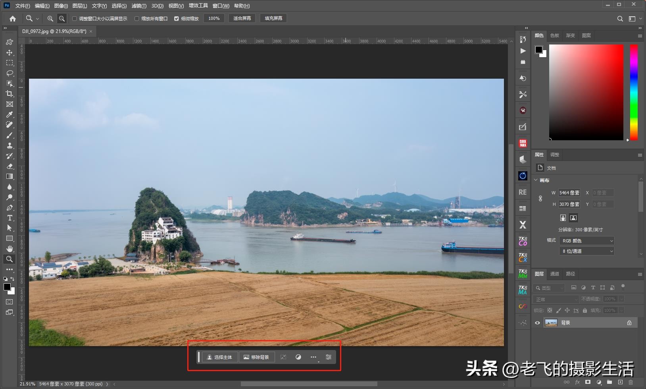Choose the Horizontal Type tool

pyautogui.click(x=10, y=218)
